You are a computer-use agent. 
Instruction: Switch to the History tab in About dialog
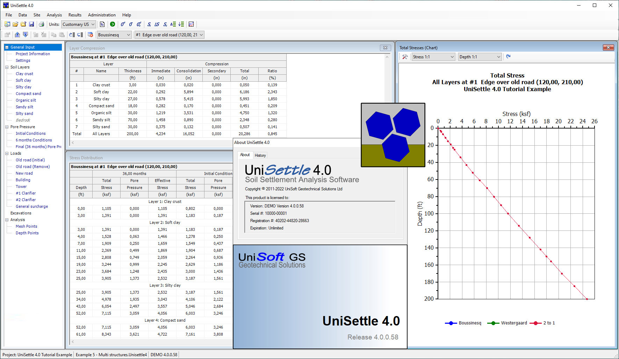[x=260, y=155]
